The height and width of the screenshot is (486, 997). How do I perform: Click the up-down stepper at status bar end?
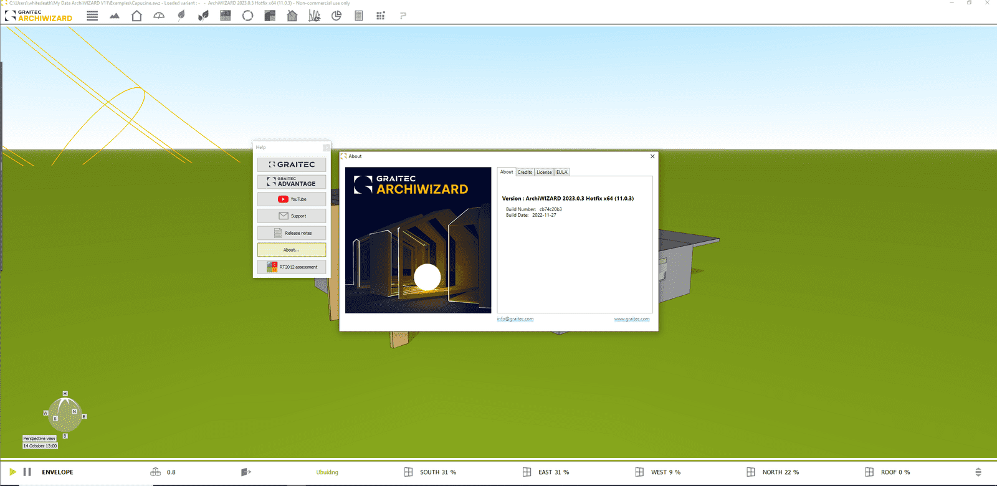[978, 472]
